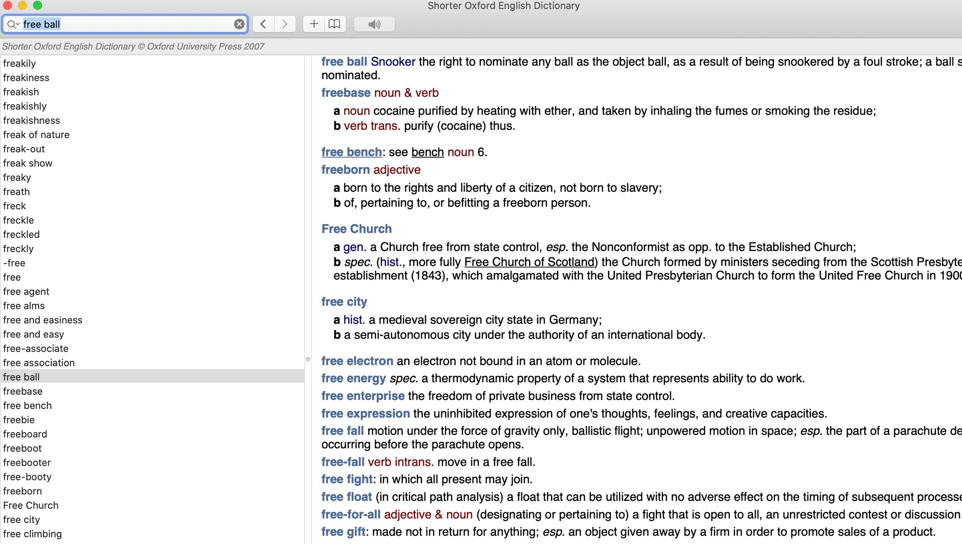Select '-free' suffix entry in list
Image resolution: width=962 pixels, height=544 pixels.
tap(152, 263)
